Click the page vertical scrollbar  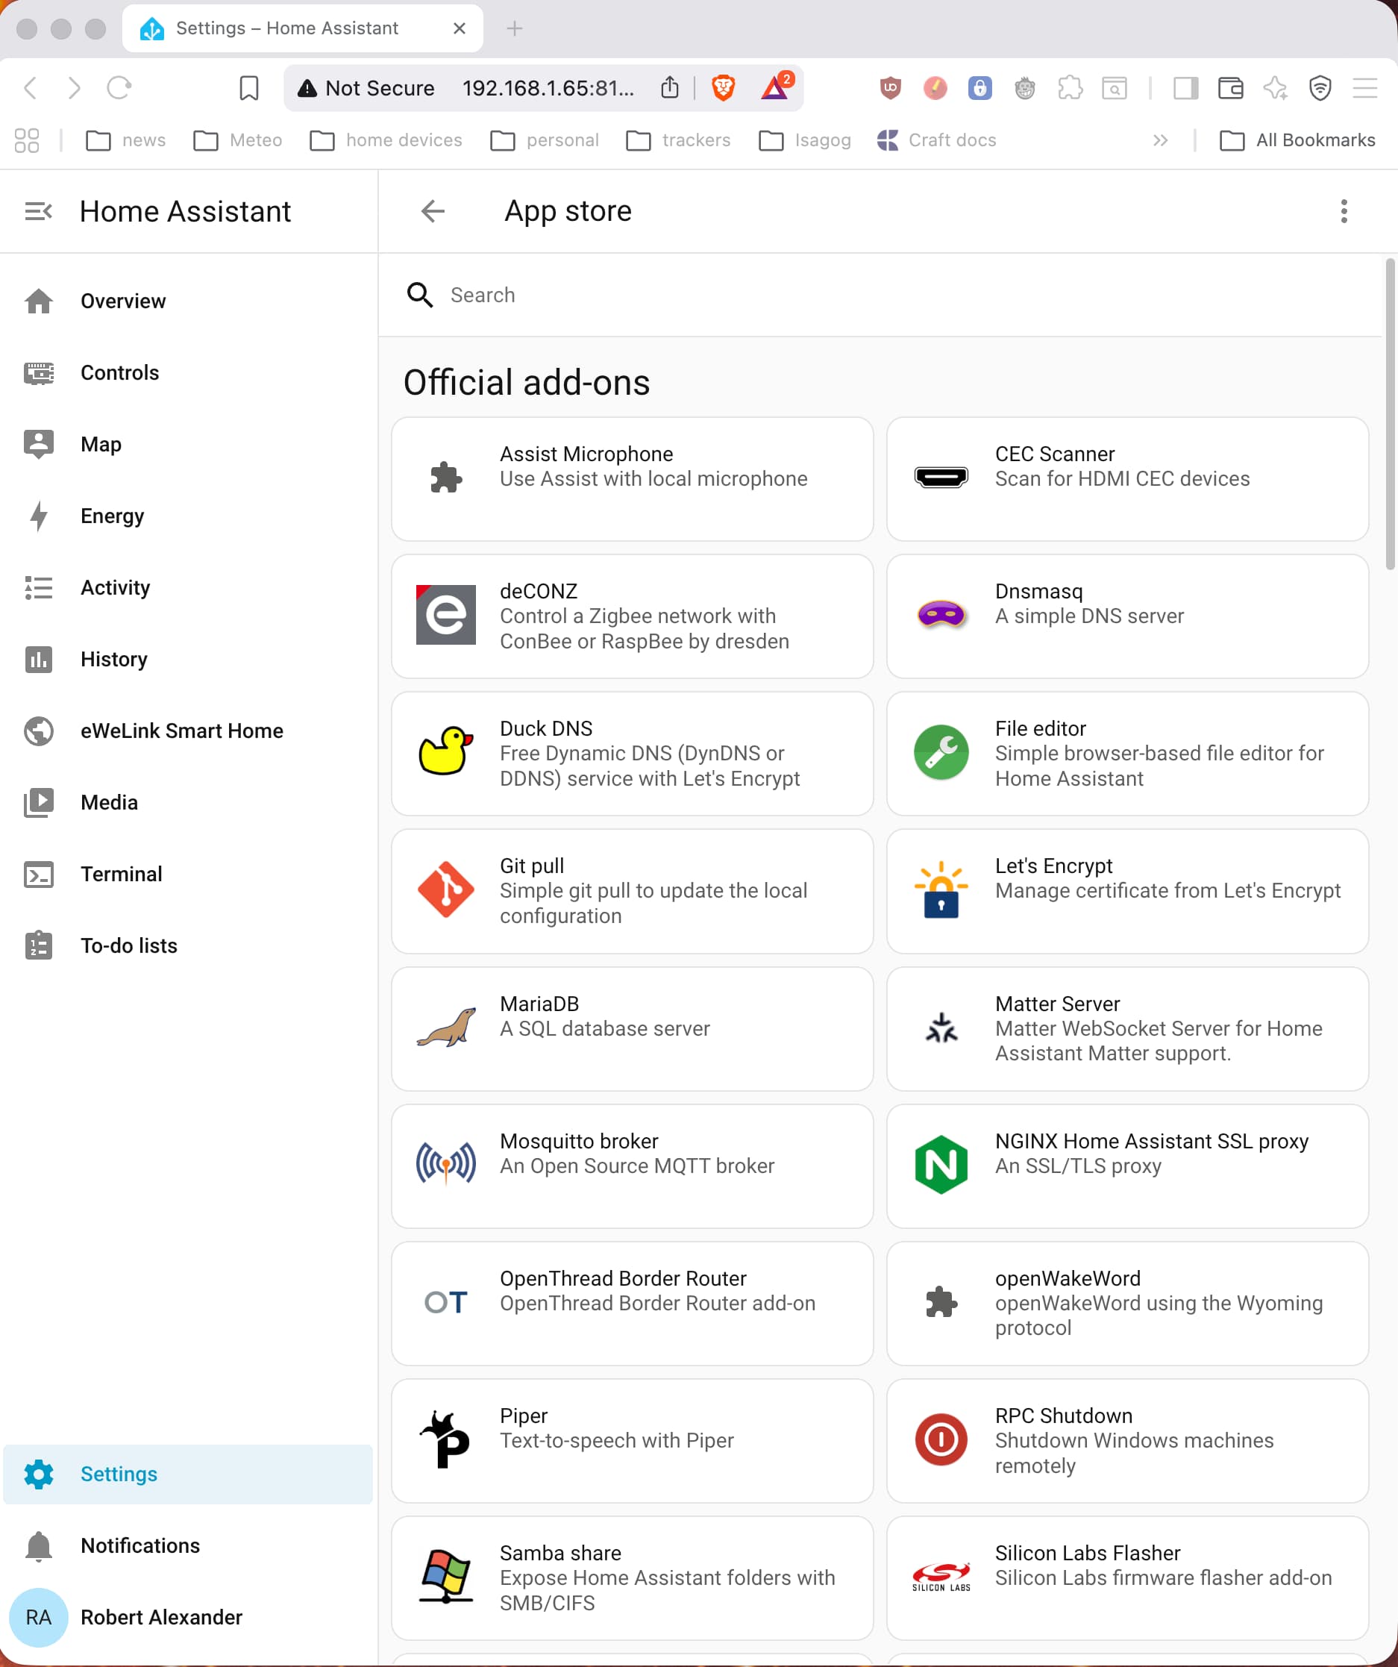[1389, 413]
